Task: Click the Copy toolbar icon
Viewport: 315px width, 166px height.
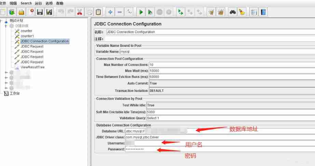Action: (89, 12)
